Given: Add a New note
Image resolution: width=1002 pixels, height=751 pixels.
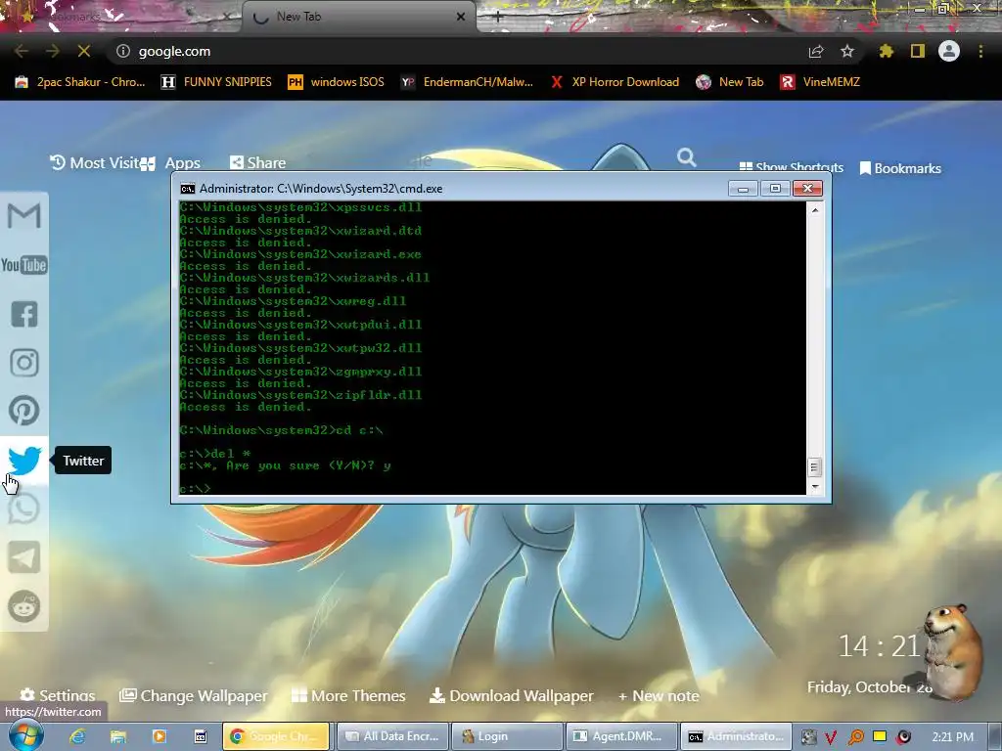Looking at the screenshot, I should (x=659, y=696).
